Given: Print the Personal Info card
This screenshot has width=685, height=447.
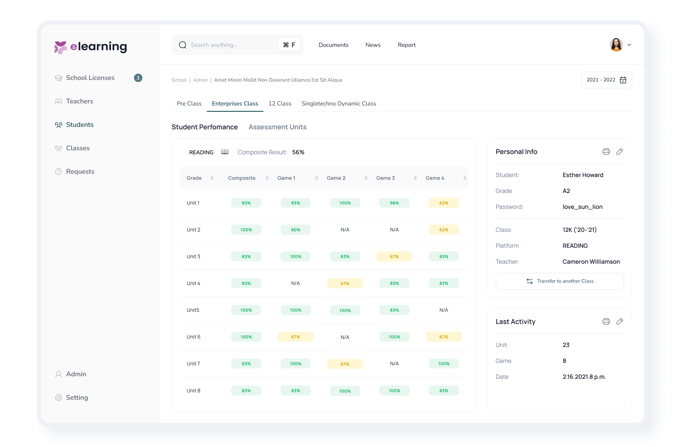Looking at the screenshot, I should pos(606,152).
